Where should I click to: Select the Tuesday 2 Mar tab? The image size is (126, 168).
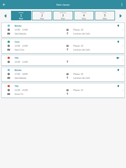pos(42,15)
